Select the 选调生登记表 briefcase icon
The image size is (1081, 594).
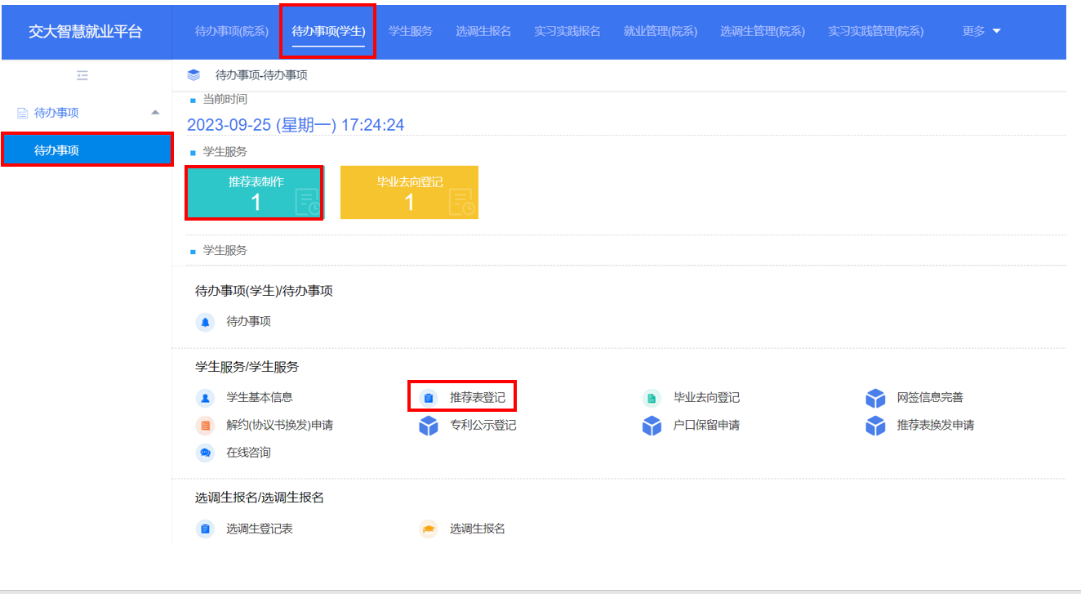coord(205,528)
